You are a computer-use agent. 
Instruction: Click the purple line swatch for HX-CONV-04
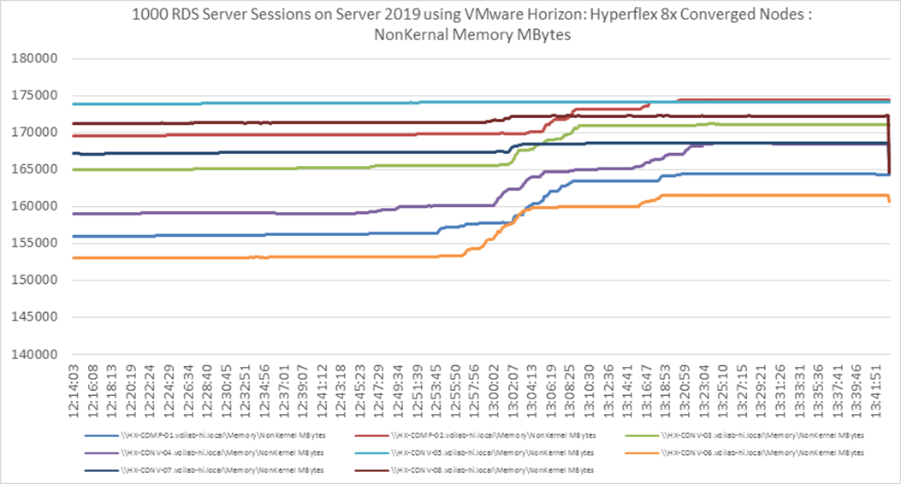click(x=102, y=453)
